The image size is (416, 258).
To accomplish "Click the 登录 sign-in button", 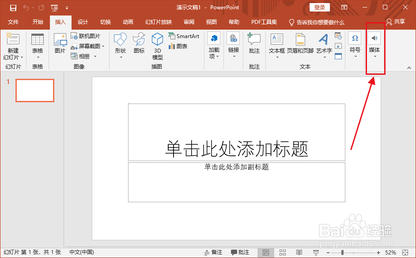I will pos(319,7).
